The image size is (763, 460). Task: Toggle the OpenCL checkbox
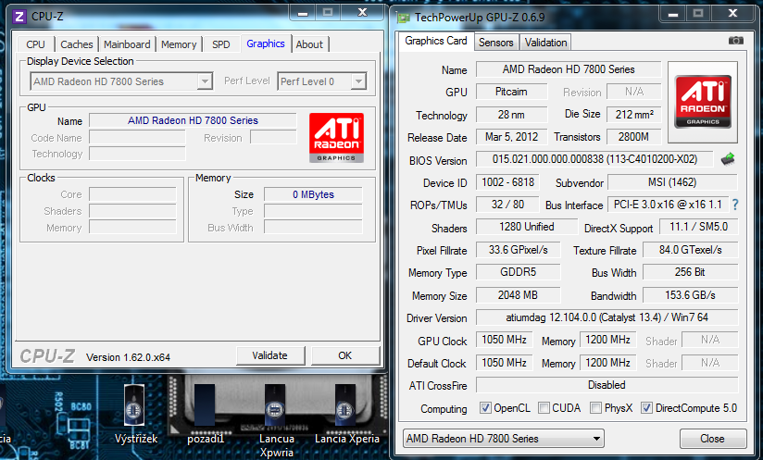[485, 408]
